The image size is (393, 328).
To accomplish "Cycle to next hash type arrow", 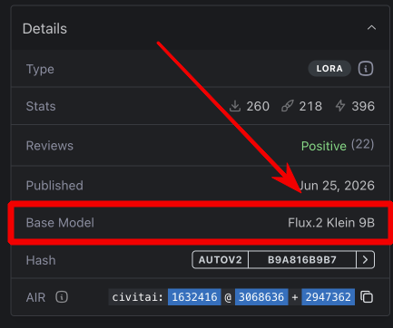I will click(365, 260).
